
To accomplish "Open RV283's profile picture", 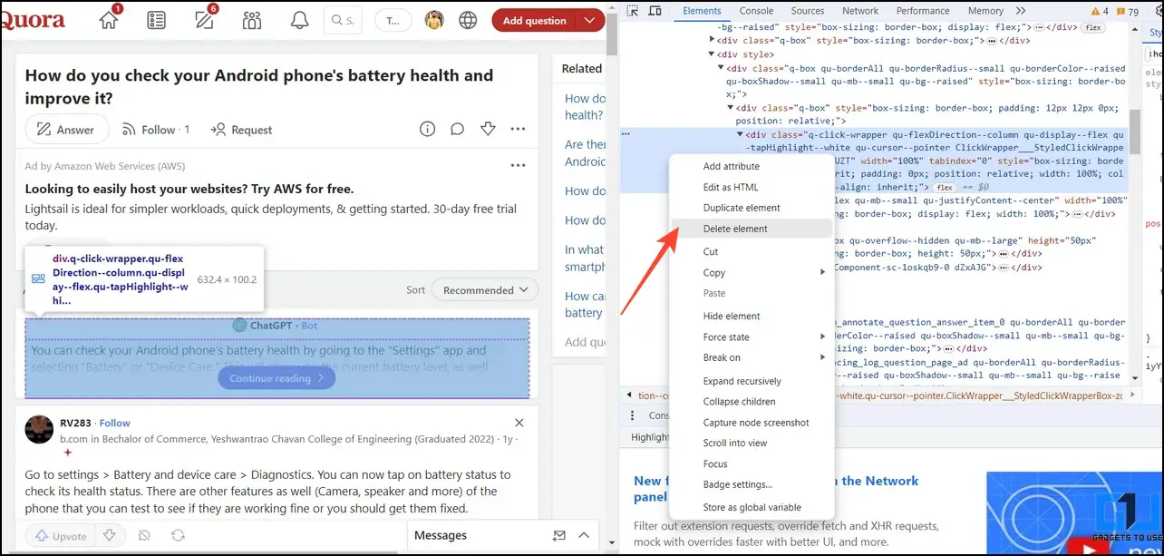I will click(x=39, y=429).
